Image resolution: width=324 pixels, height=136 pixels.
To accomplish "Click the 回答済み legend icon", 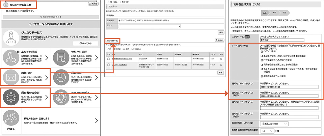I will click(x=133, y=49).
